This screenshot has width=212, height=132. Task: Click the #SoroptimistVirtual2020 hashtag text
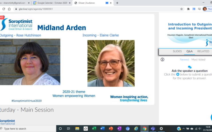click(x=26, y=101)
